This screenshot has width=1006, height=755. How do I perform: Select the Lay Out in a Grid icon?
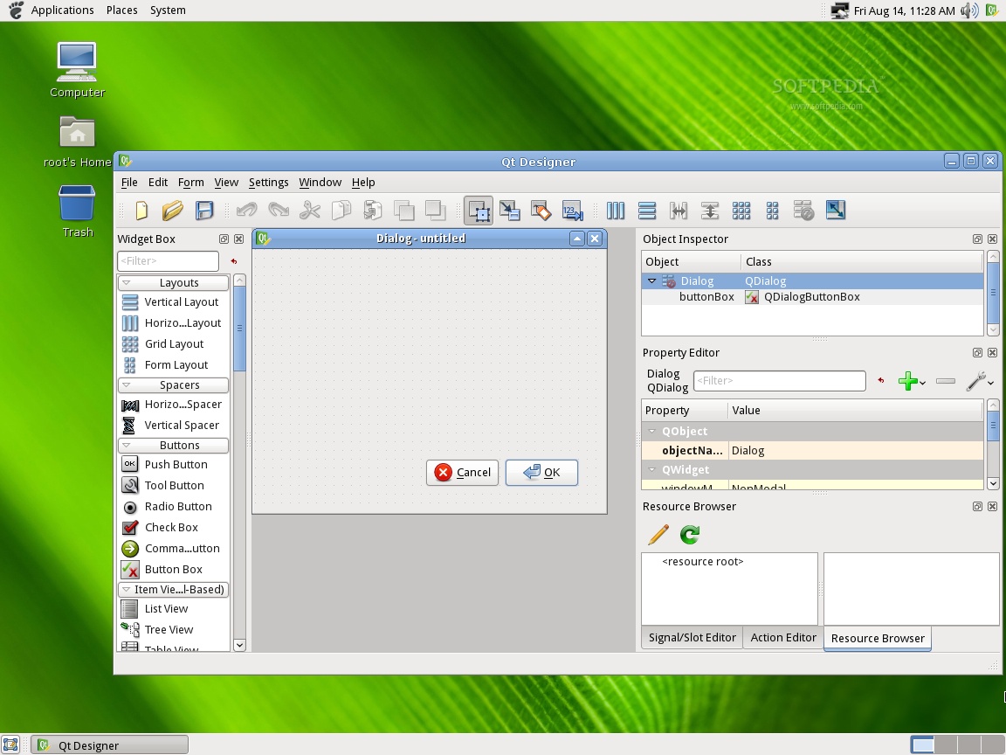coord(741,211)
